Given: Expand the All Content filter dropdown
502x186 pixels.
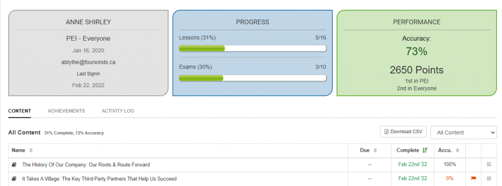Looking at the screenshot, I should (x=464, y=132).
